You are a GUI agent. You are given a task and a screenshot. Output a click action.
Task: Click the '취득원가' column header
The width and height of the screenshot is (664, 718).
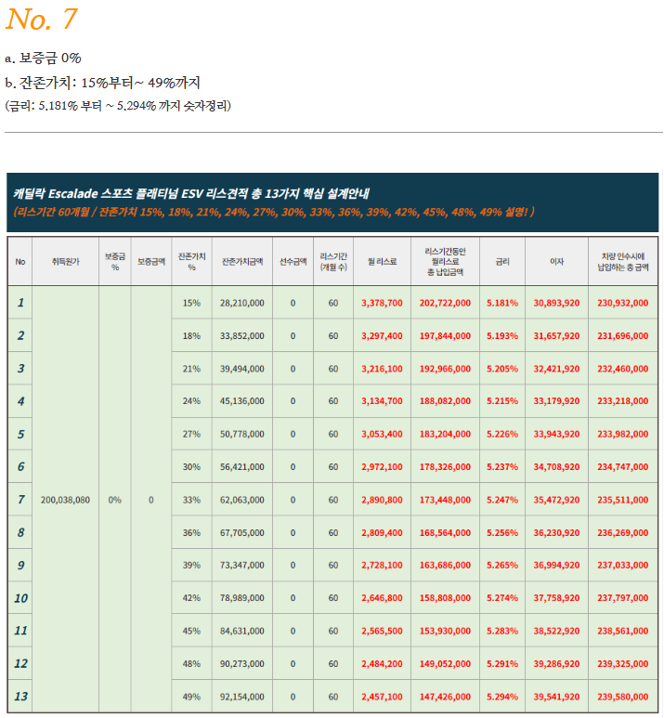(66, 261)
